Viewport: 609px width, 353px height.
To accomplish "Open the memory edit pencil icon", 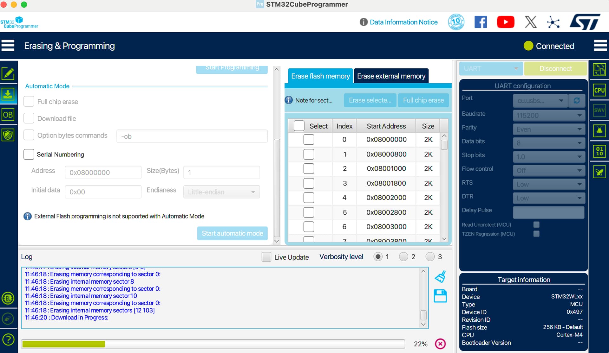I will 8,74.
